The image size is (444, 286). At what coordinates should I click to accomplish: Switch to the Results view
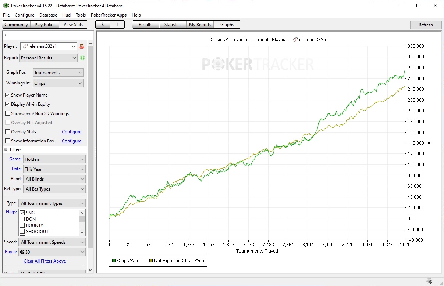[146, 25]
